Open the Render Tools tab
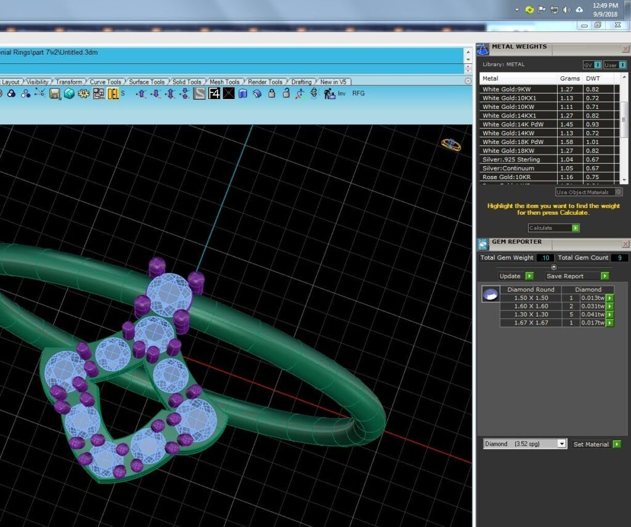The width and height of the screenshot is (631, 527). pyautogui.click(x=265, y=82)
